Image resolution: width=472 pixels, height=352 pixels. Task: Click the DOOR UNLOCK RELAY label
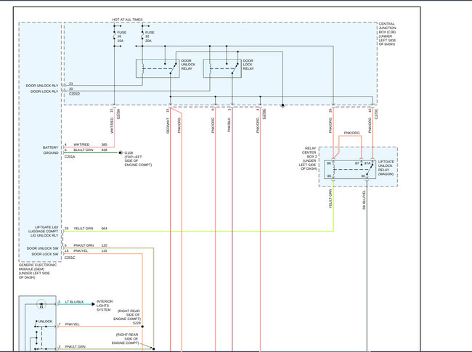point(188,65)
